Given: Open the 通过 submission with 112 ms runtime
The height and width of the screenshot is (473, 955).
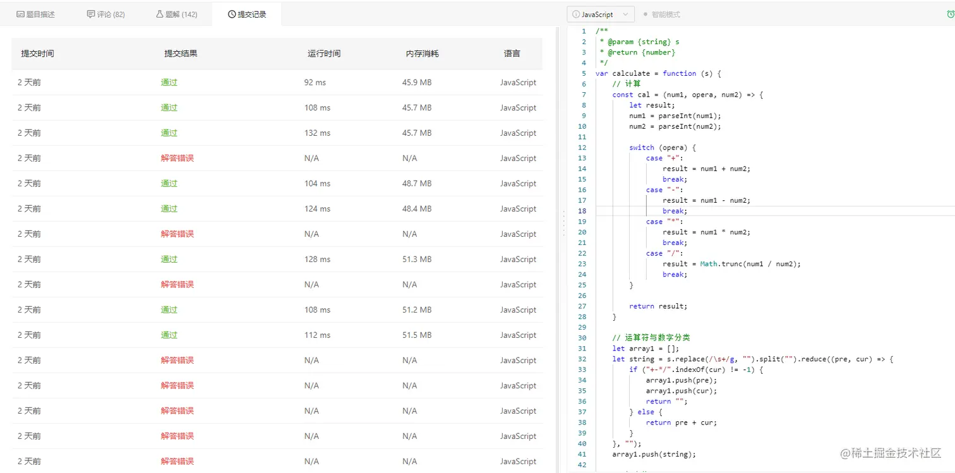Looking at the screenshot, I should click(x=169, y=335).
